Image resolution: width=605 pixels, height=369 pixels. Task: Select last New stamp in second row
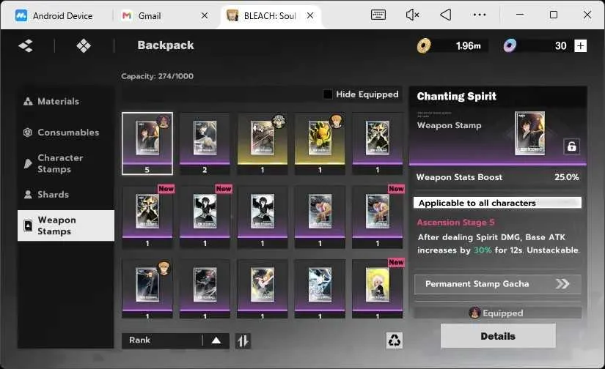coord(378,217)
